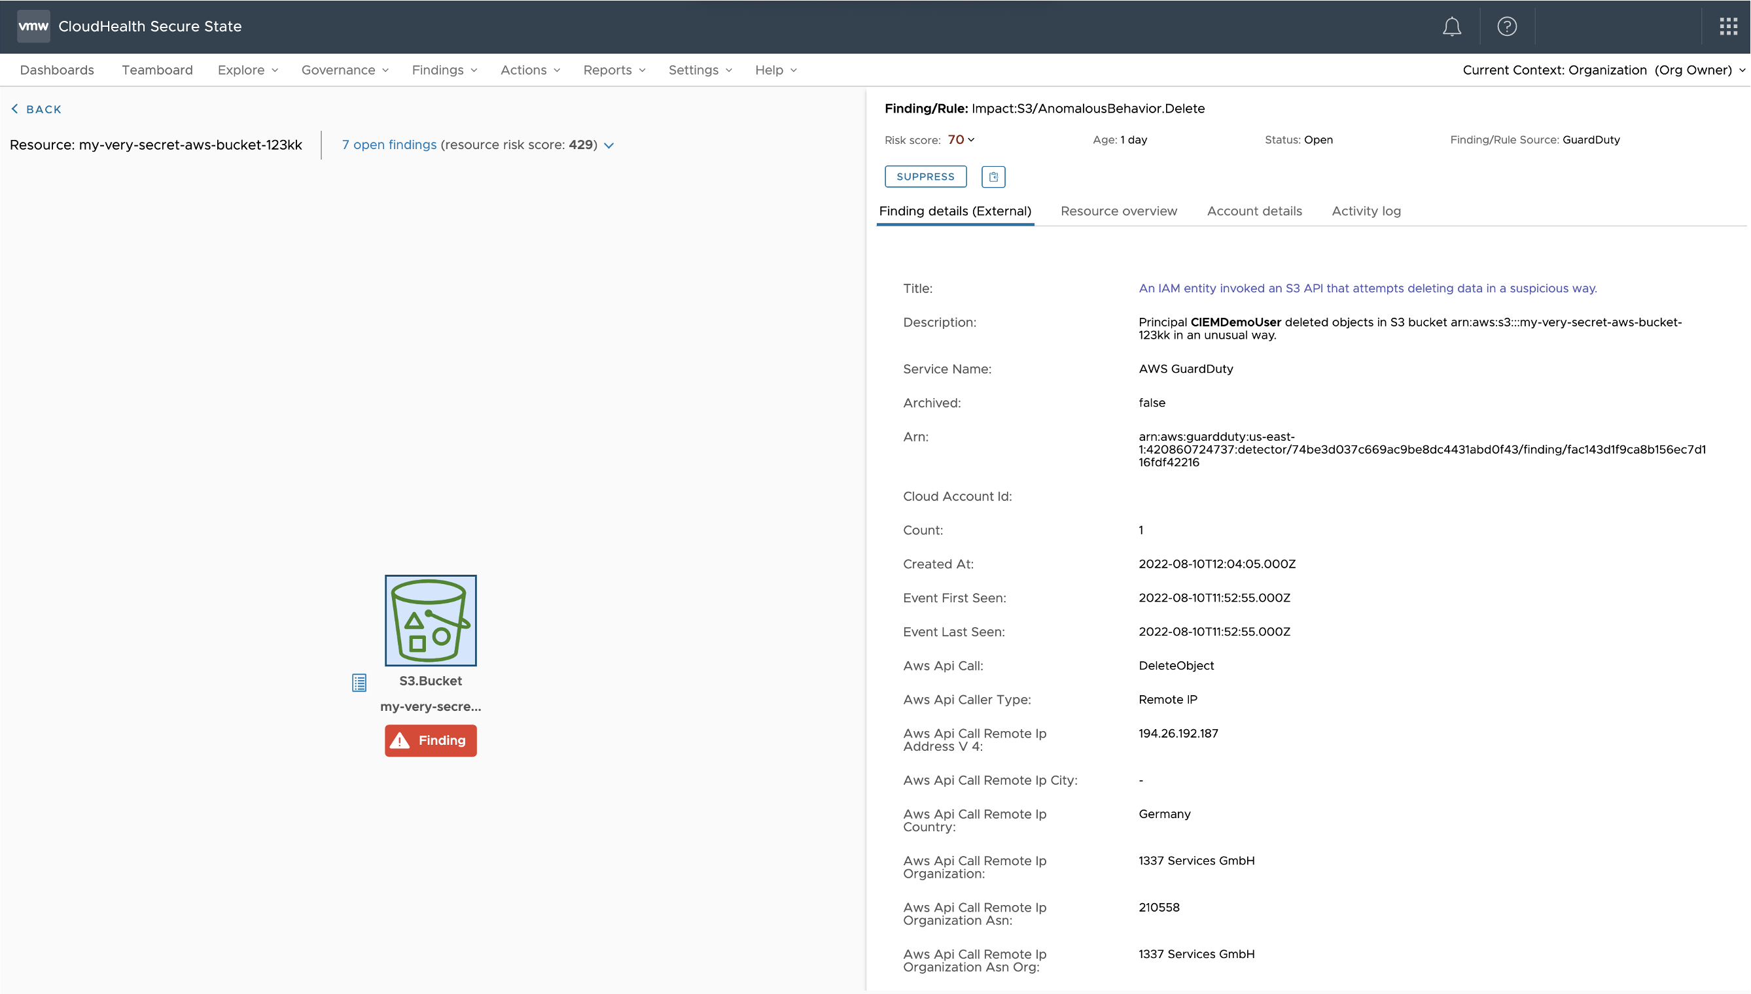1751x994 pixels.
Task: Select the S3 bucket resource icon
Action: [431, 620]
